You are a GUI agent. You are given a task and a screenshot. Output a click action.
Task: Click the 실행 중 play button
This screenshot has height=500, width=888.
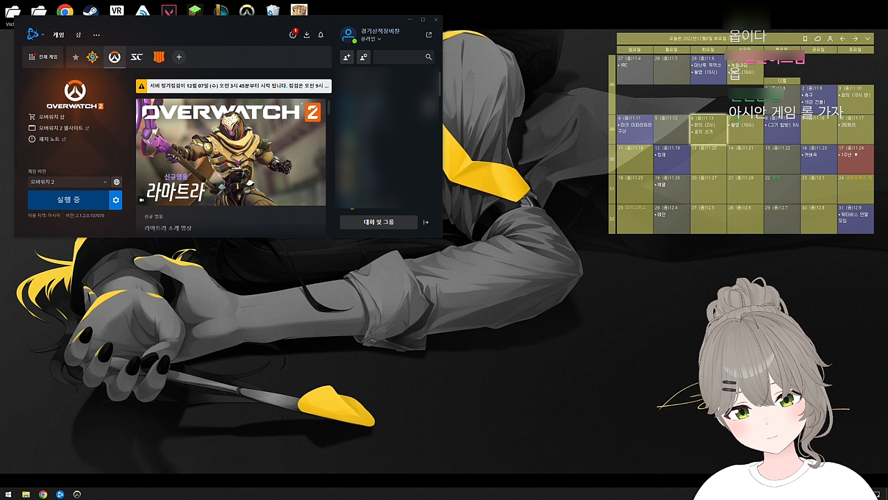[x=68, y=200]
